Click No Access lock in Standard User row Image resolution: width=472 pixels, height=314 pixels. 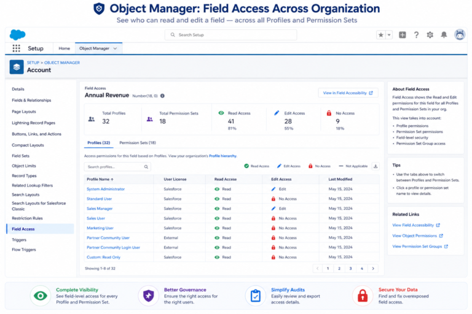coord(273,199)
